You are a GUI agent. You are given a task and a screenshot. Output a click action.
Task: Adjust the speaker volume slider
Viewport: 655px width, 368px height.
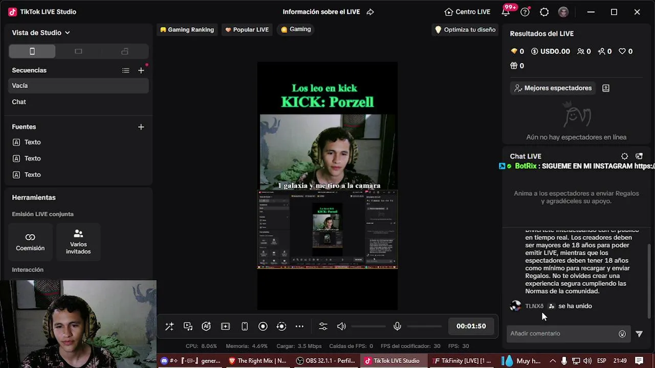(x=368, y=326)
